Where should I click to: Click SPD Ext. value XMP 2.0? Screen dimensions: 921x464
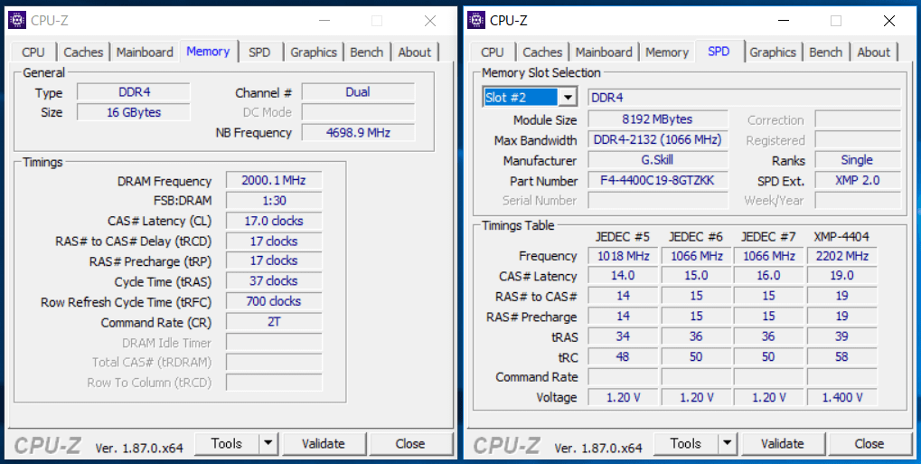pos(858,181)
